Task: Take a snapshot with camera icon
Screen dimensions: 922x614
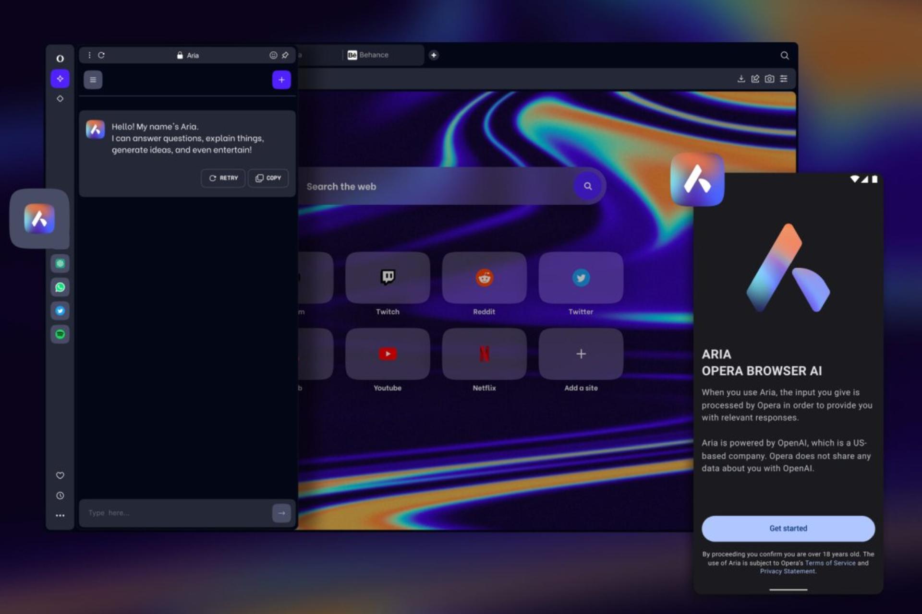Action: 769,79
